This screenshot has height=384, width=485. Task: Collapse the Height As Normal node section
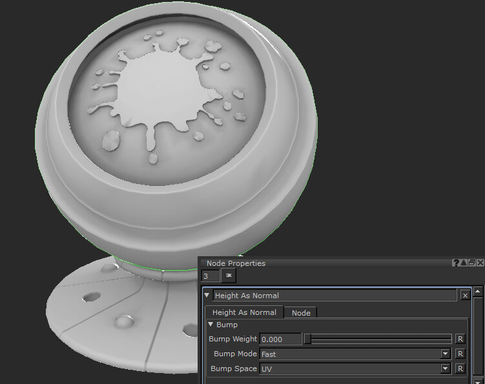pyautogui.click(x=207, y=296)
